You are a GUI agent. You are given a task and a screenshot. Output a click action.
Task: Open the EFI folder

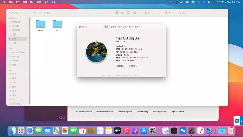[x=57, y=24]
